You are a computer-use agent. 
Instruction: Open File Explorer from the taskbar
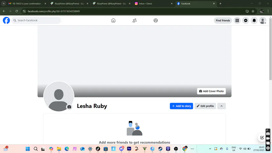point(59,149)
